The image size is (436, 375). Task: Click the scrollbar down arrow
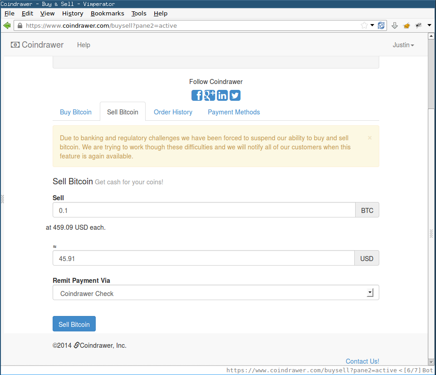(431, 362)
